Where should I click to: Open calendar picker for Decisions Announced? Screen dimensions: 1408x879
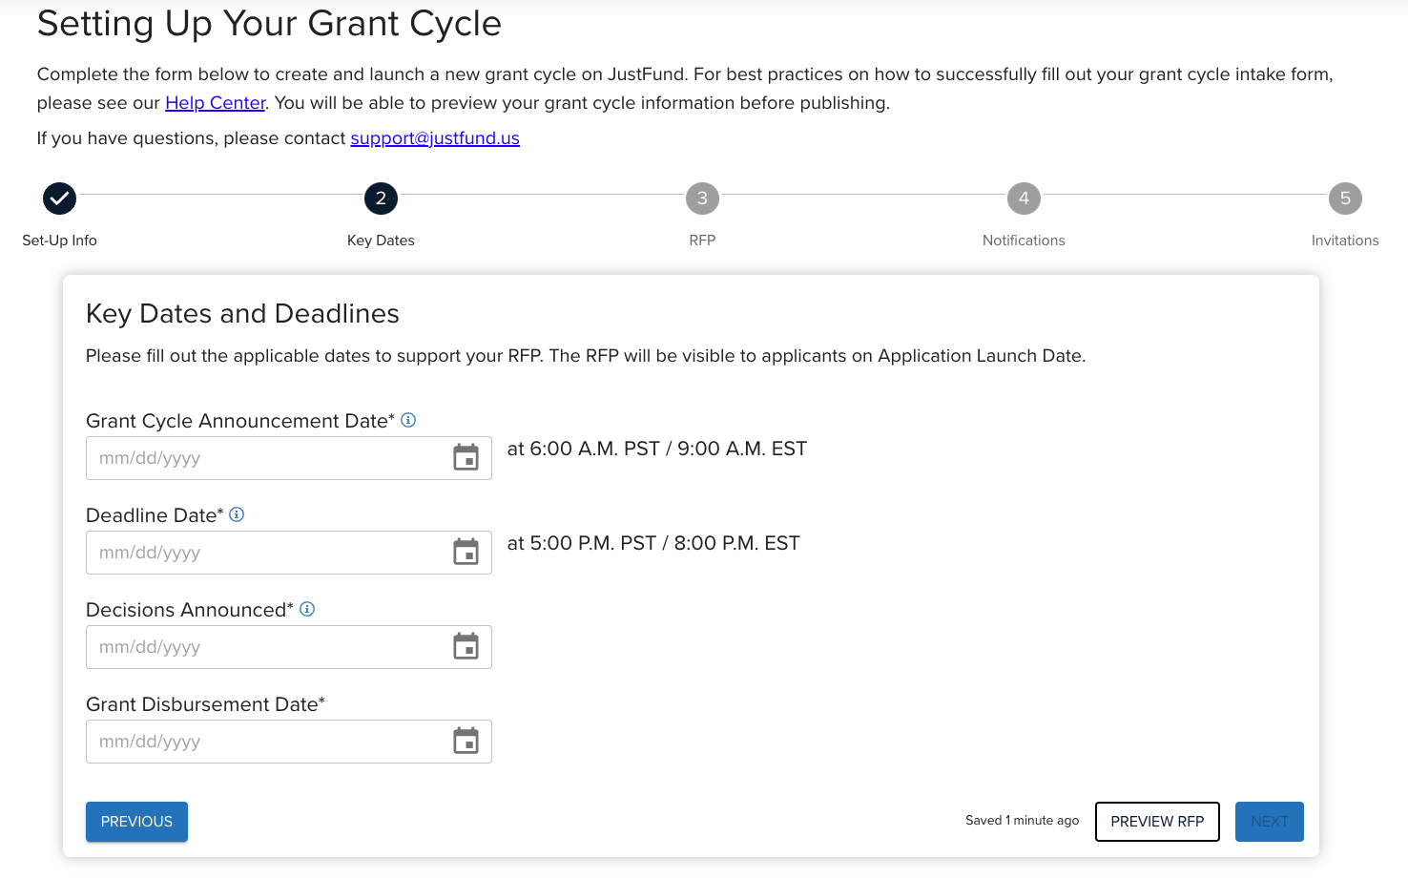pos(466,647)
